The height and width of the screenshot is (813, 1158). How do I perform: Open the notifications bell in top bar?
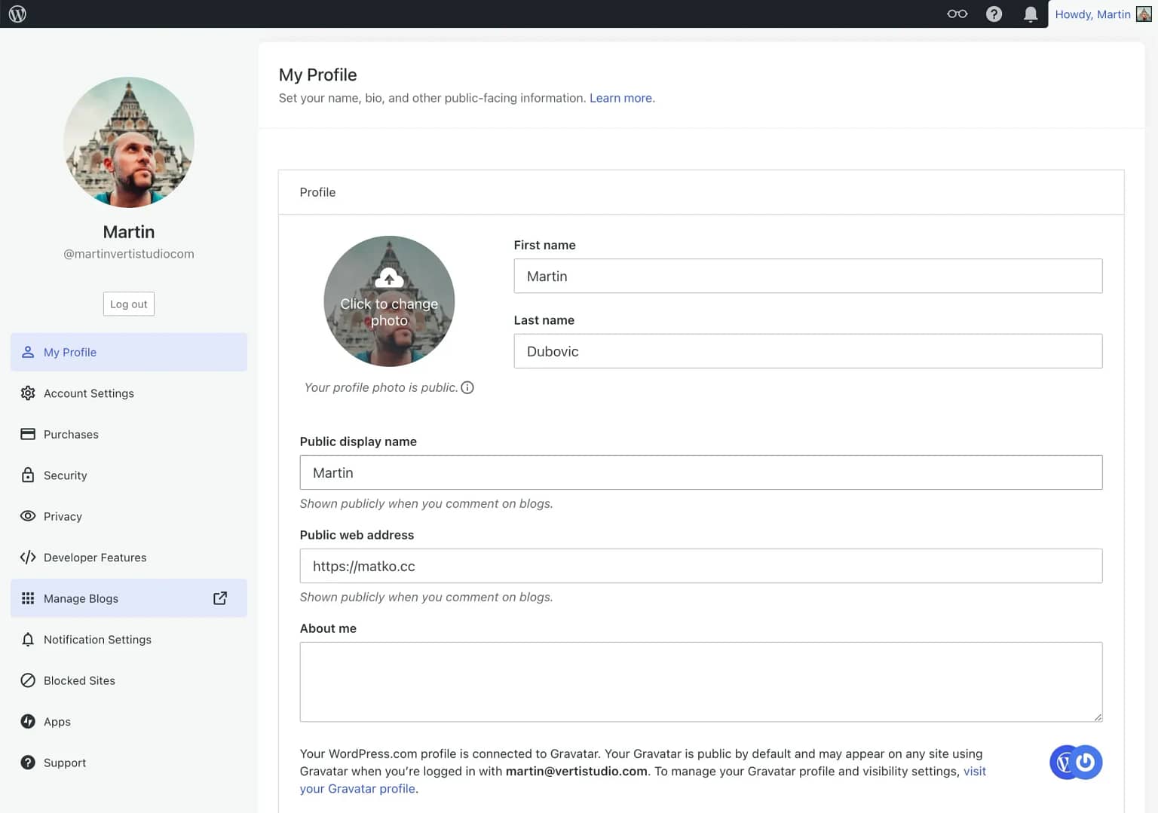click(x=1030, y=14)
